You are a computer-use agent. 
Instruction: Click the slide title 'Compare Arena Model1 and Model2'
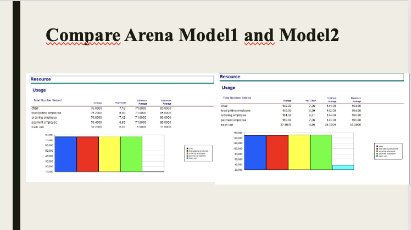point(192,35)
